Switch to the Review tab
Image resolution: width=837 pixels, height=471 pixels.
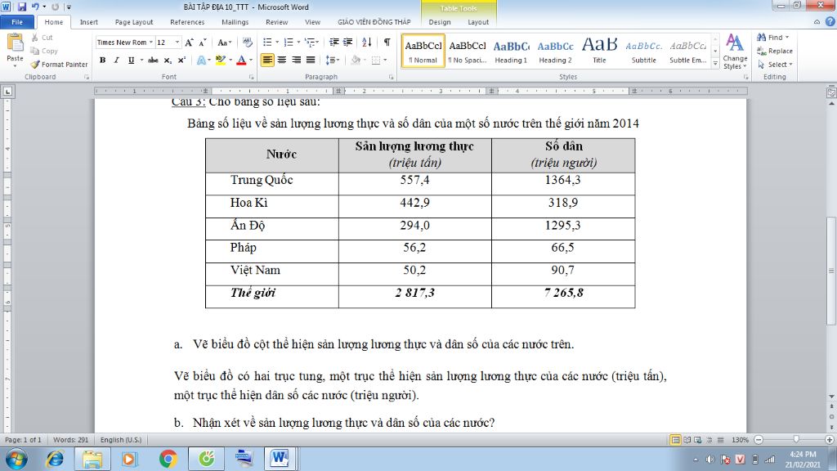pyautogui.click(x=276, y=22)
